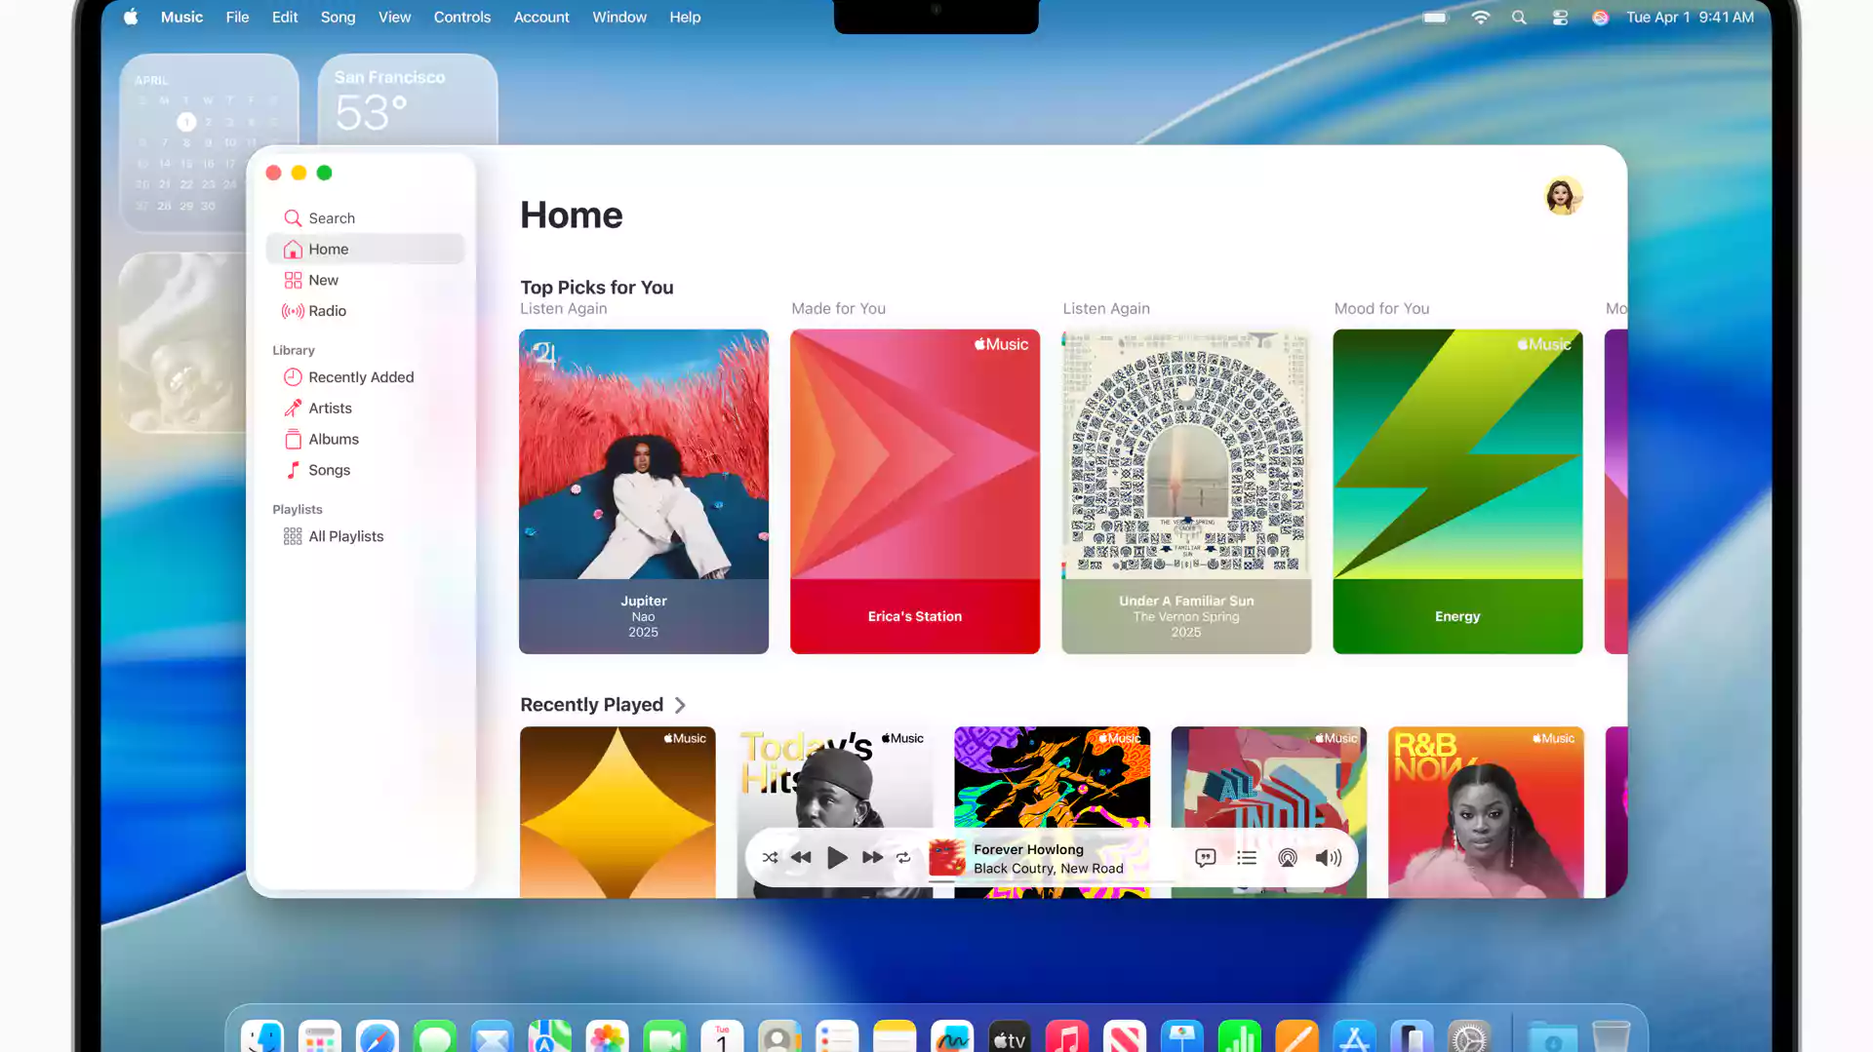The image size is (1873, 1052).
Task: Open the Jupiter album by Nao
Action: pos(644,491)
